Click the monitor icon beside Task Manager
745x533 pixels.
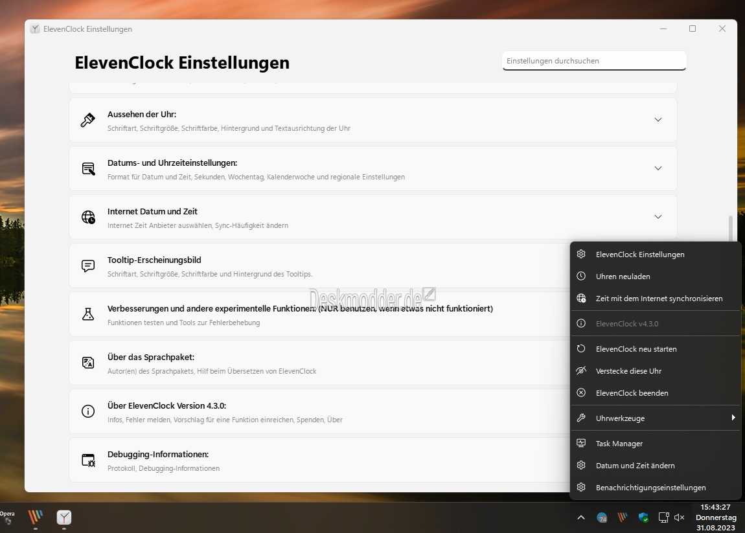[581, 443]
